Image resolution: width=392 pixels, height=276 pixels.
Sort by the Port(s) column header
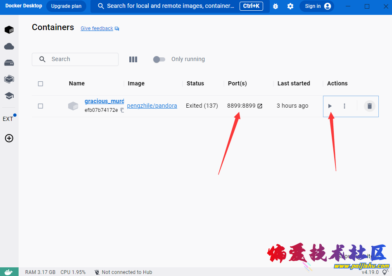(237, 83)
